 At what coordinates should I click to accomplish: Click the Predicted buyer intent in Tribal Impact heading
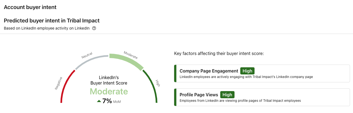[x=52, y=21]
